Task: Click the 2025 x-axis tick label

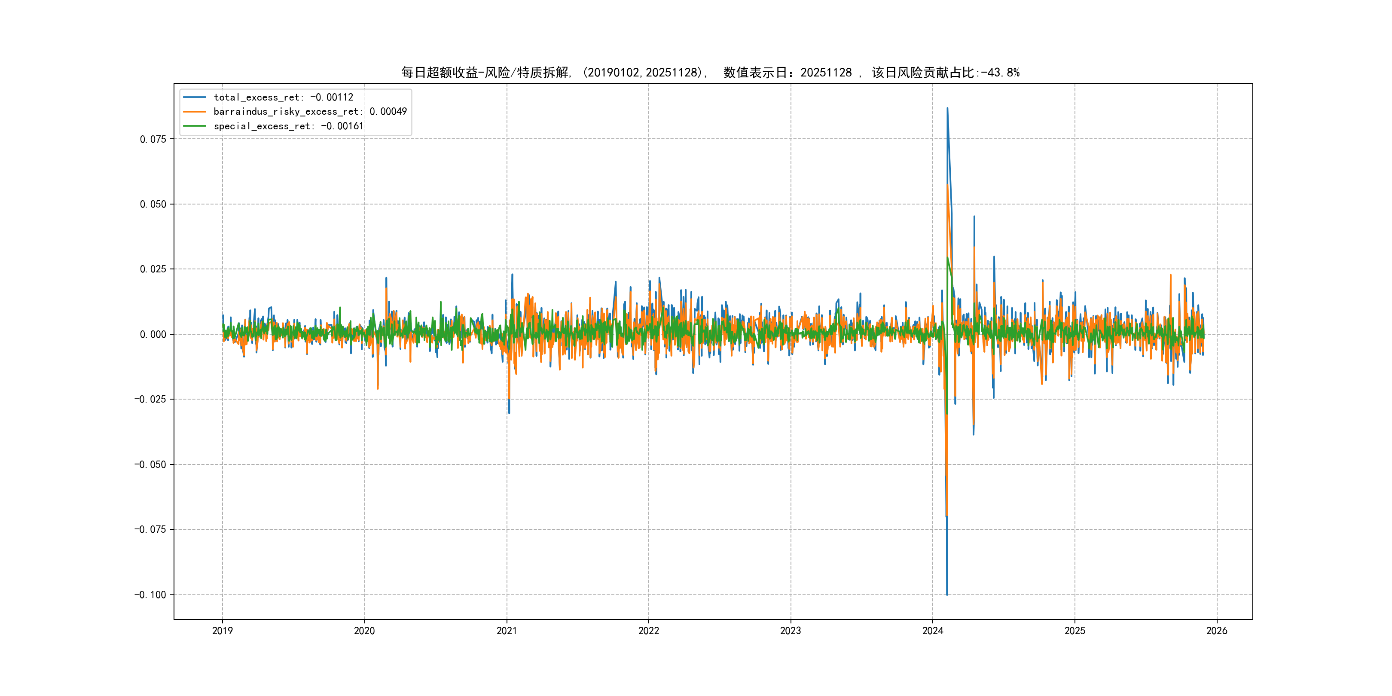Action: click(x=1075, y=631)
